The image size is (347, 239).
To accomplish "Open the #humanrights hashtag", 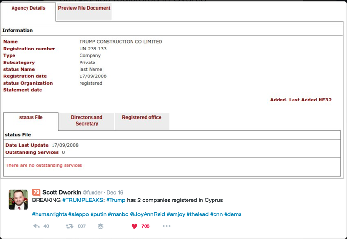I will tap(49, 214).
